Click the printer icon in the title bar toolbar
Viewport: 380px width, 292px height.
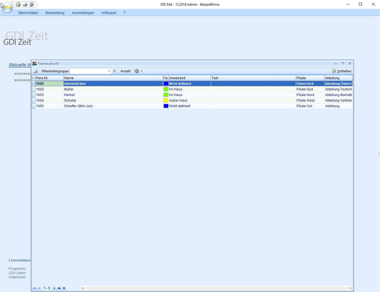[25, 4]
